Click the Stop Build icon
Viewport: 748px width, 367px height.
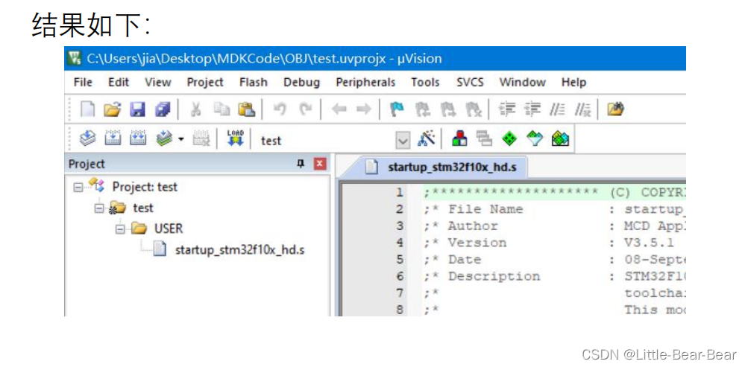(x=201, y=139)
